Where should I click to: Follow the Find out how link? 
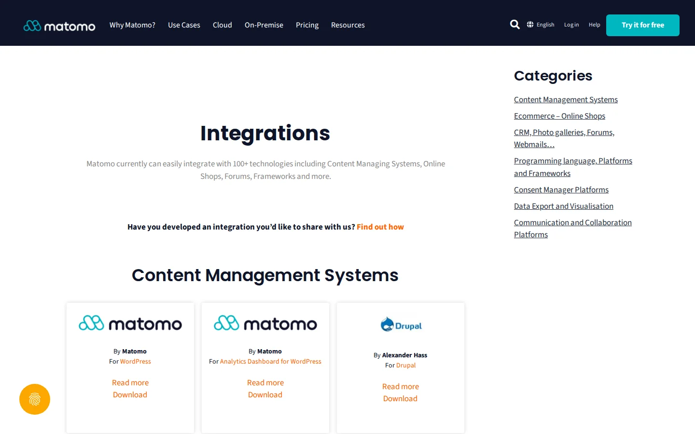point(380,227)
